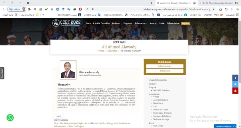This screenshot has height=128, width=241.
Task: Expand the Speakers dropdown in navigation
Action: tap(116, 23)
